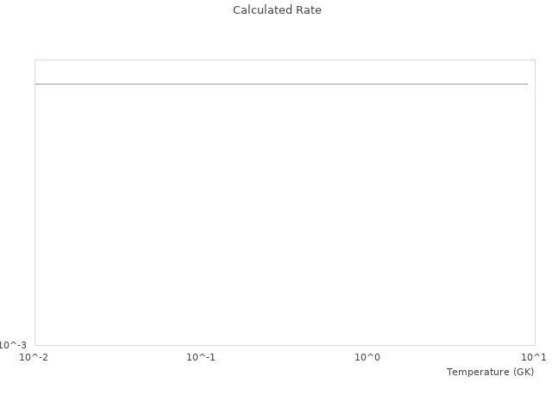Screen dimensions: 552x414
Task: Click the 10^0 x-axis tick label
Action: (367, 357)
